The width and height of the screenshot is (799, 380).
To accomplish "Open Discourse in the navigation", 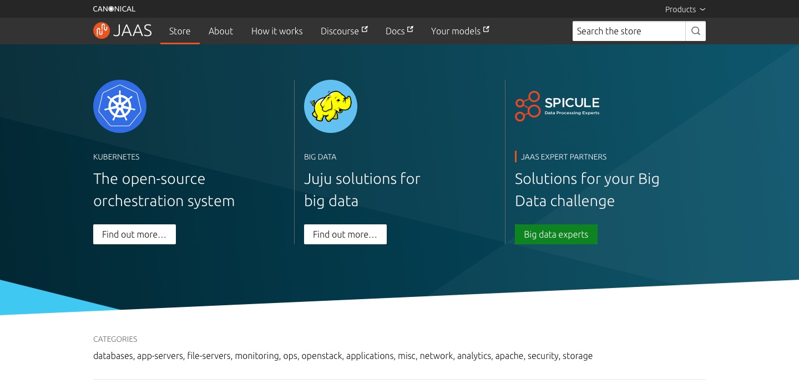I will tap(344, 31).
